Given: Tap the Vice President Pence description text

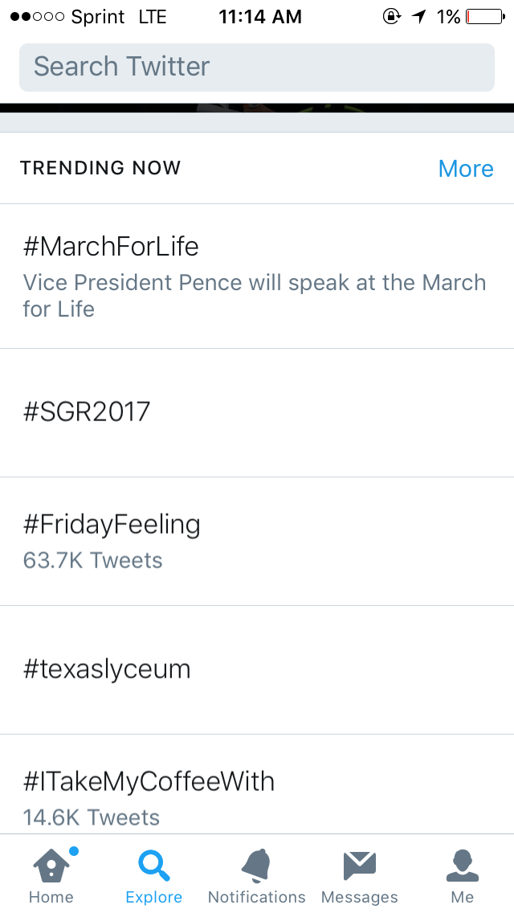Looking at the screenshot, I should 255,295.
